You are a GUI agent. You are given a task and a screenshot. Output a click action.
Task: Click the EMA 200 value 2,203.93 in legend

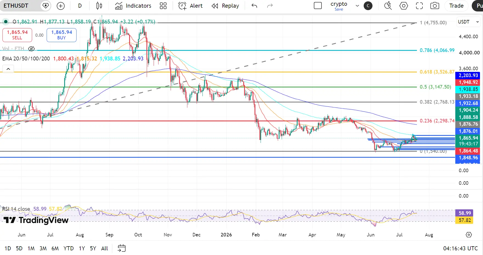tap(133, 58)
